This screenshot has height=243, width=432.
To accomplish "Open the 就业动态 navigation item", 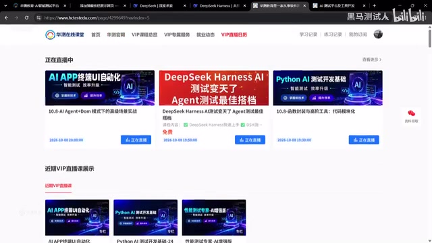I will pyautogui.click(x=205, y=34).
